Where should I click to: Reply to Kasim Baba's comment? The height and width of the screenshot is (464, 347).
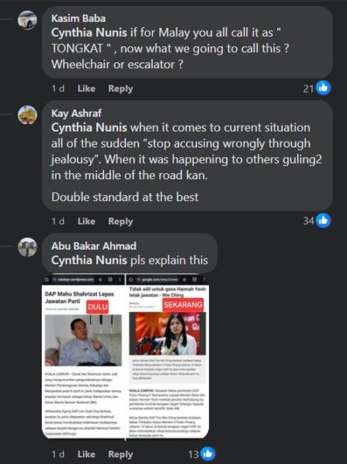pyautogui.click(x=120, y=89)
